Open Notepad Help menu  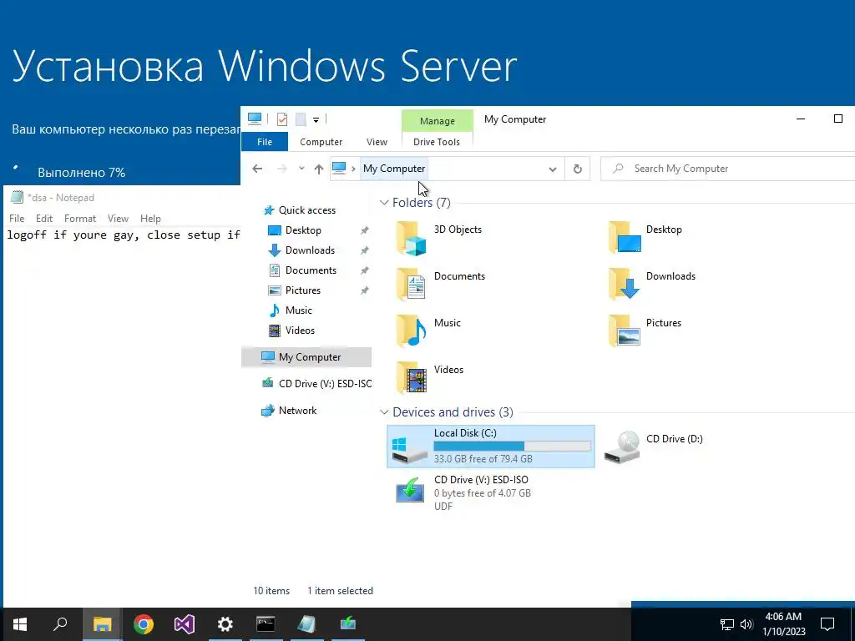pos(150,219)
